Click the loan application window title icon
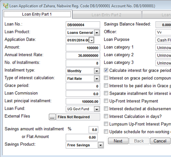 (x=6, y=6)
